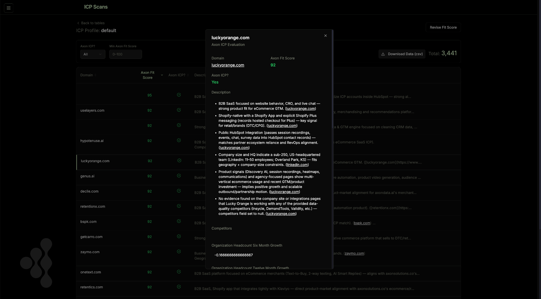The width and height of the screenshot is (541, 299).
Task: Click ICP check icon for getcarro.com row
Action: tap(179, 236)
